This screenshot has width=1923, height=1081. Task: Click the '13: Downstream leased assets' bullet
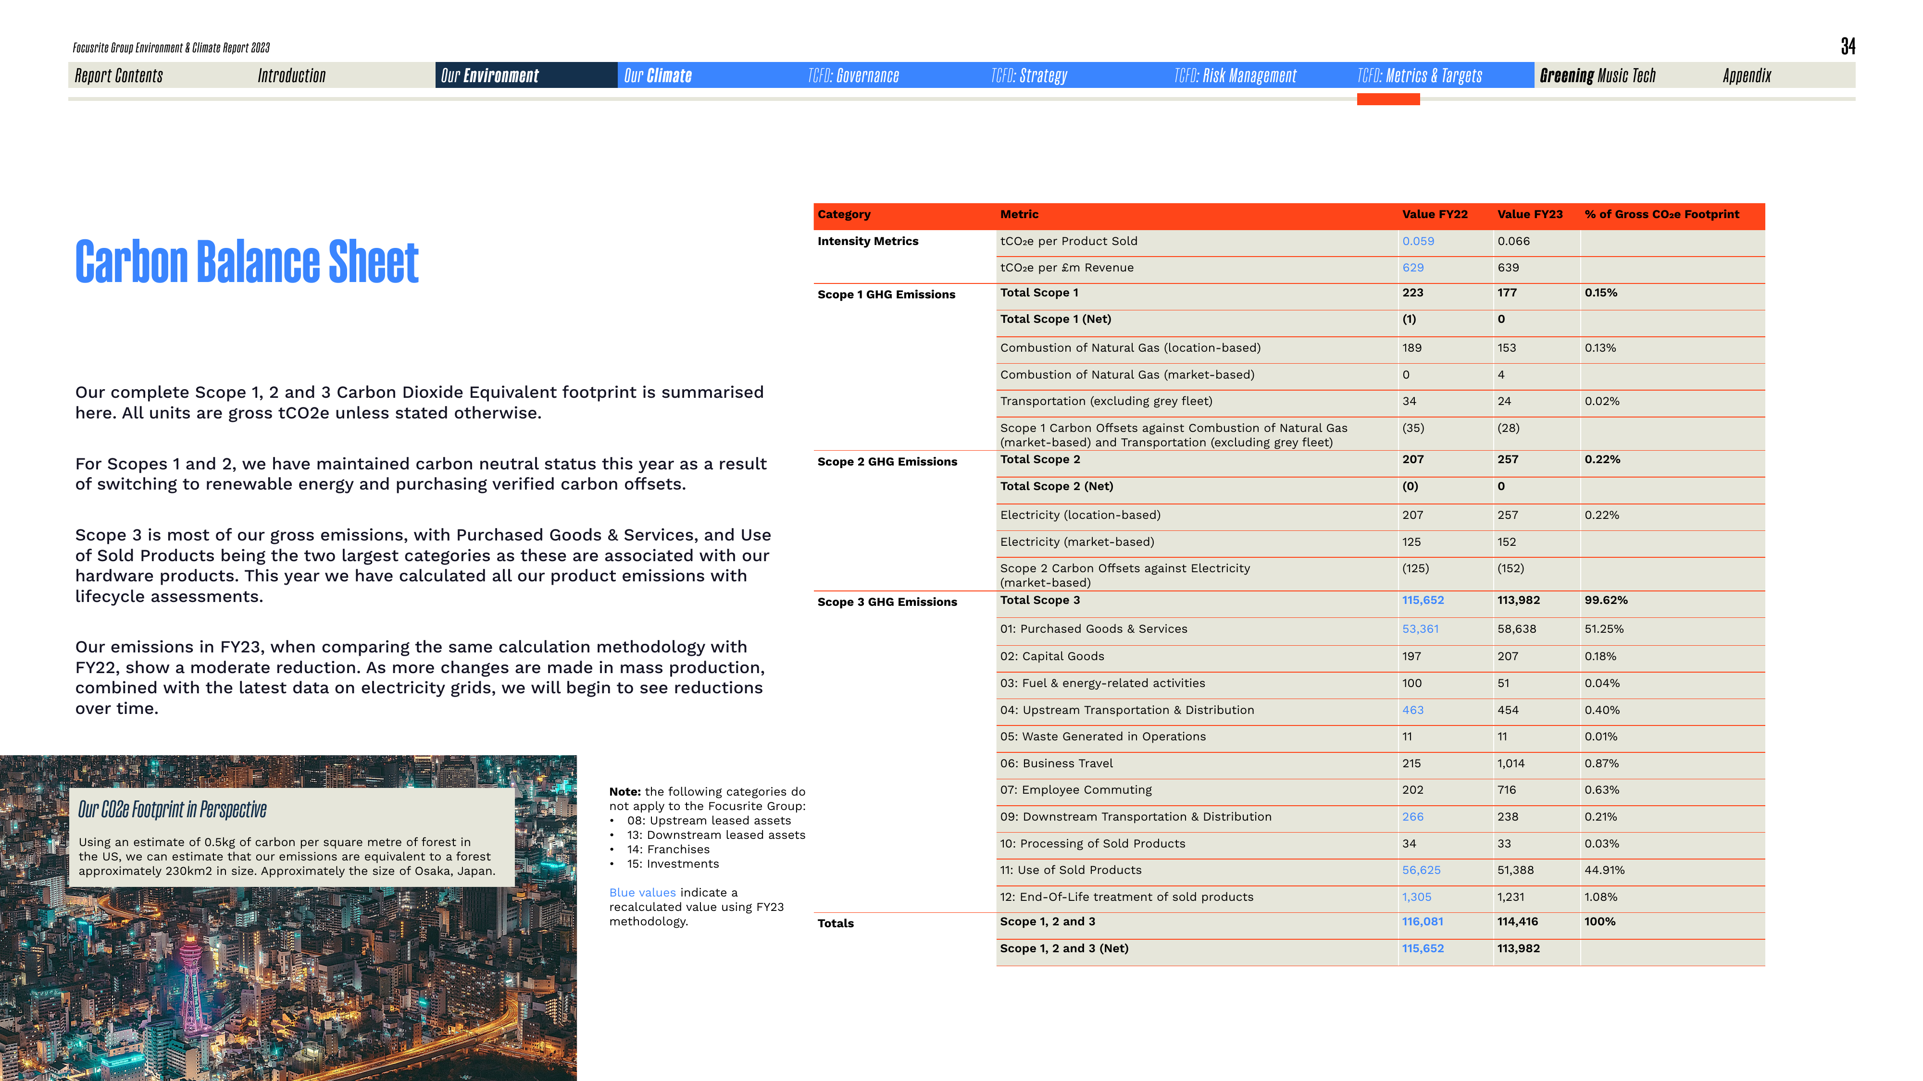click(716, 835)
